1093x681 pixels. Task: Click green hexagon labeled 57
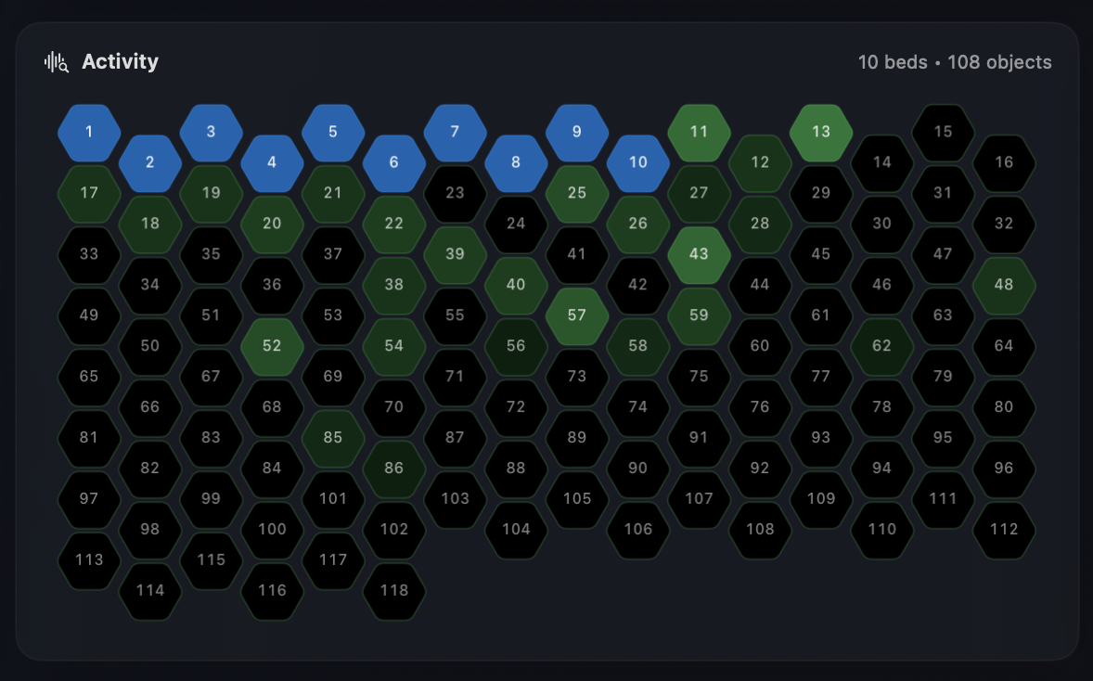click(577, 315)
